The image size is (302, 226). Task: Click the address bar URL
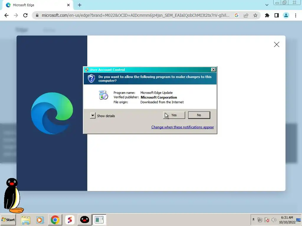(135, 15)
